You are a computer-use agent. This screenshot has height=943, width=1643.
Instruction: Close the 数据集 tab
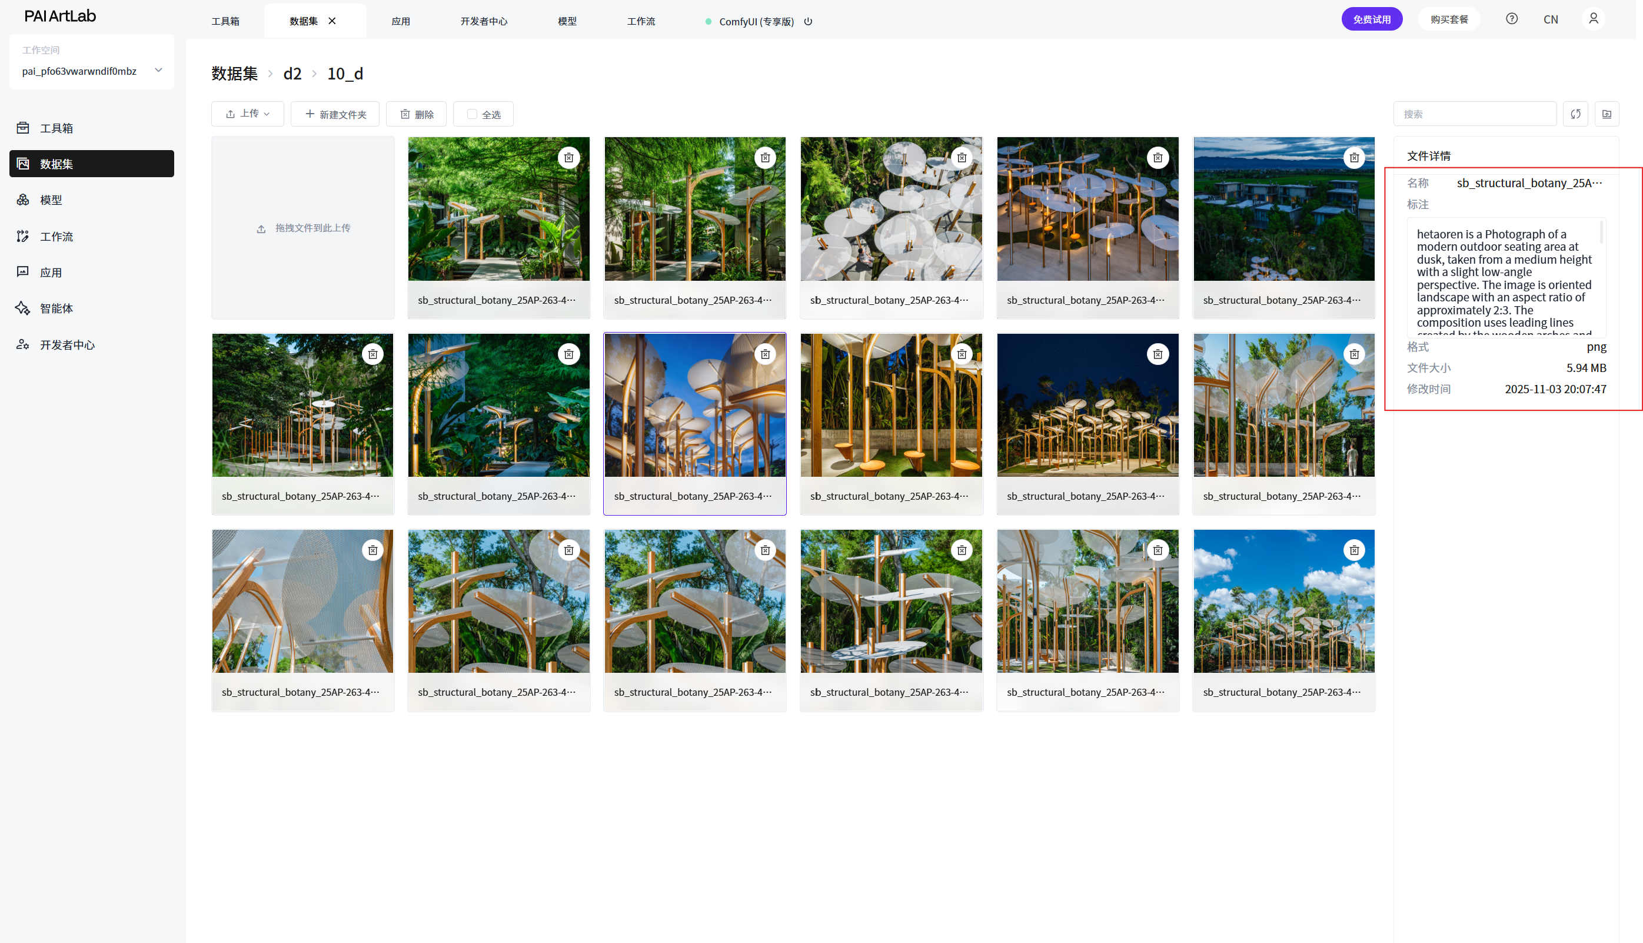332,21
